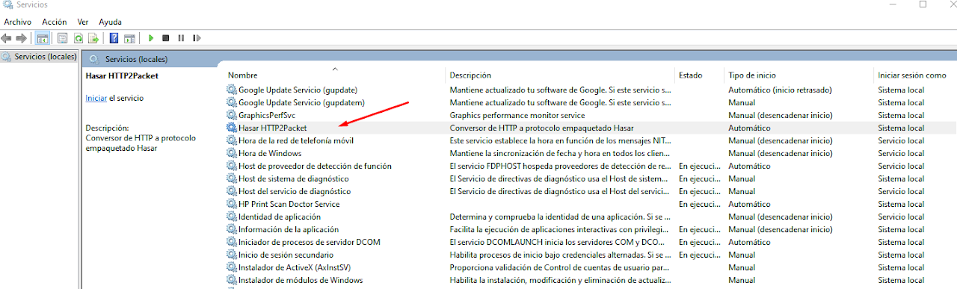This screenshot has width=957, height=289.
Task: Click gear icon of Hasar HTTP2Packet service
Action: click(232, 128)
